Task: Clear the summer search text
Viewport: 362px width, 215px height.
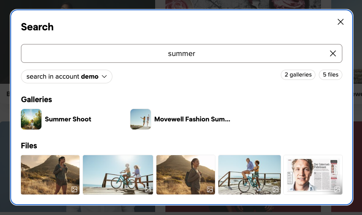Action: (333, 53)
